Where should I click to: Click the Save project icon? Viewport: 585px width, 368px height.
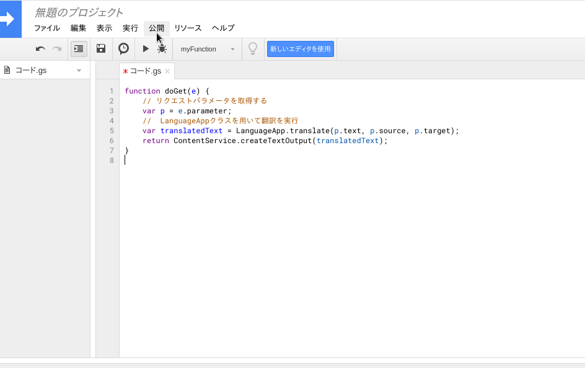pyautogui.click(x=100, y=48)
